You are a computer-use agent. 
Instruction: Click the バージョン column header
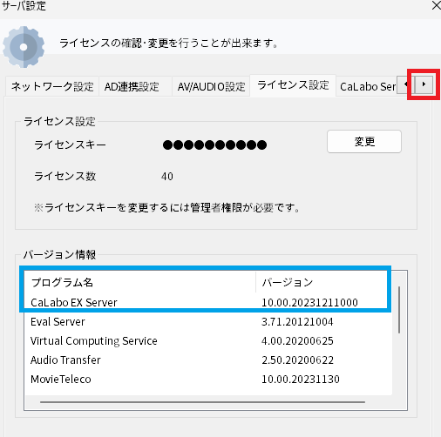pyautogui.click(x=323, y=282)
